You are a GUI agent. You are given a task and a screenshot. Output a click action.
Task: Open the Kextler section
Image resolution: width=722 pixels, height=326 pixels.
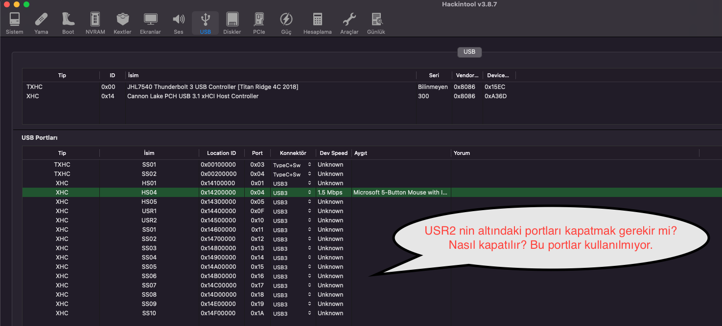[122, 23]
